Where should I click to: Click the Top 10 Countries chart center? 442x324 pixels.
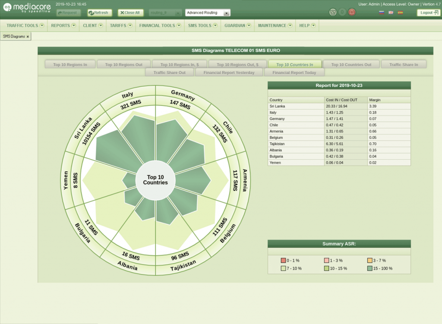[155, 180]
